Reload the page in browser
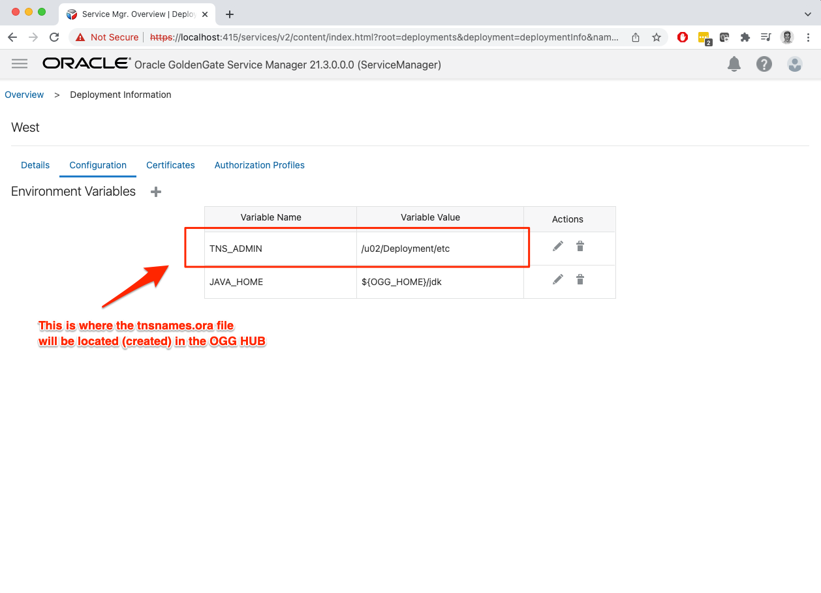The height and width of the screenshot is (593, 821). tap(54, 37)
